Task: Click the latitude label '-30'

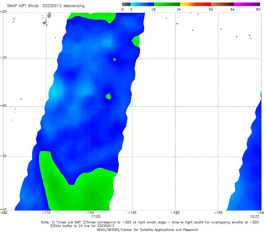Action: click(x=3, y=105)
